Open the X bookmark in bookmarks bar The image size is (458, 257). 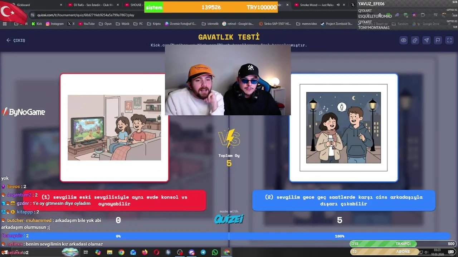coord(71,24)
